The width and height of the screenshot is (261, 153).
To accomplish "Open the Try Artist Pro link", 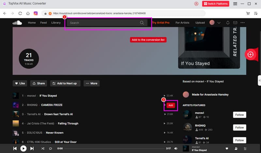I will pos(161,22).
